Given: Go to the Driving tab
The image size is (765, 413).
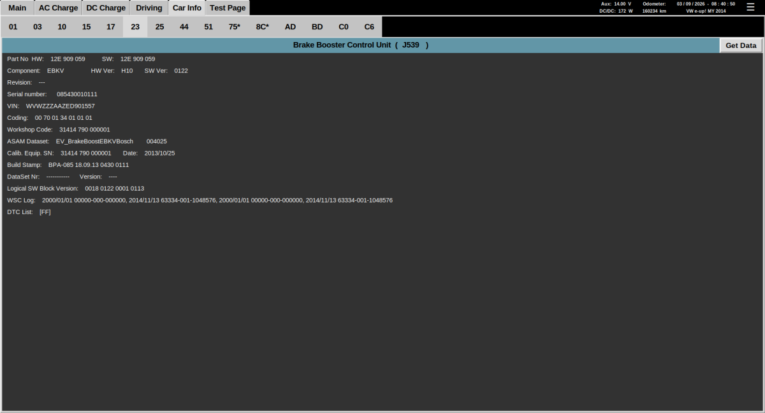Looking at the screenshot, I should tap(149, 8).
